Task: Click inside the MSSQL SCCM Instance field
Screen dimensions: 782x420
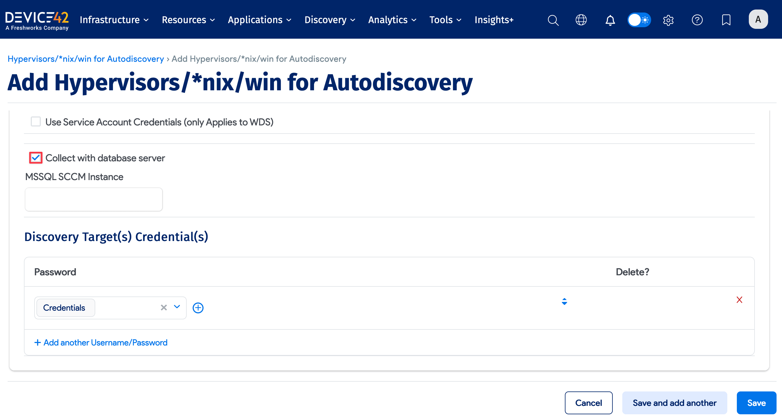Action: click(94, 199)
